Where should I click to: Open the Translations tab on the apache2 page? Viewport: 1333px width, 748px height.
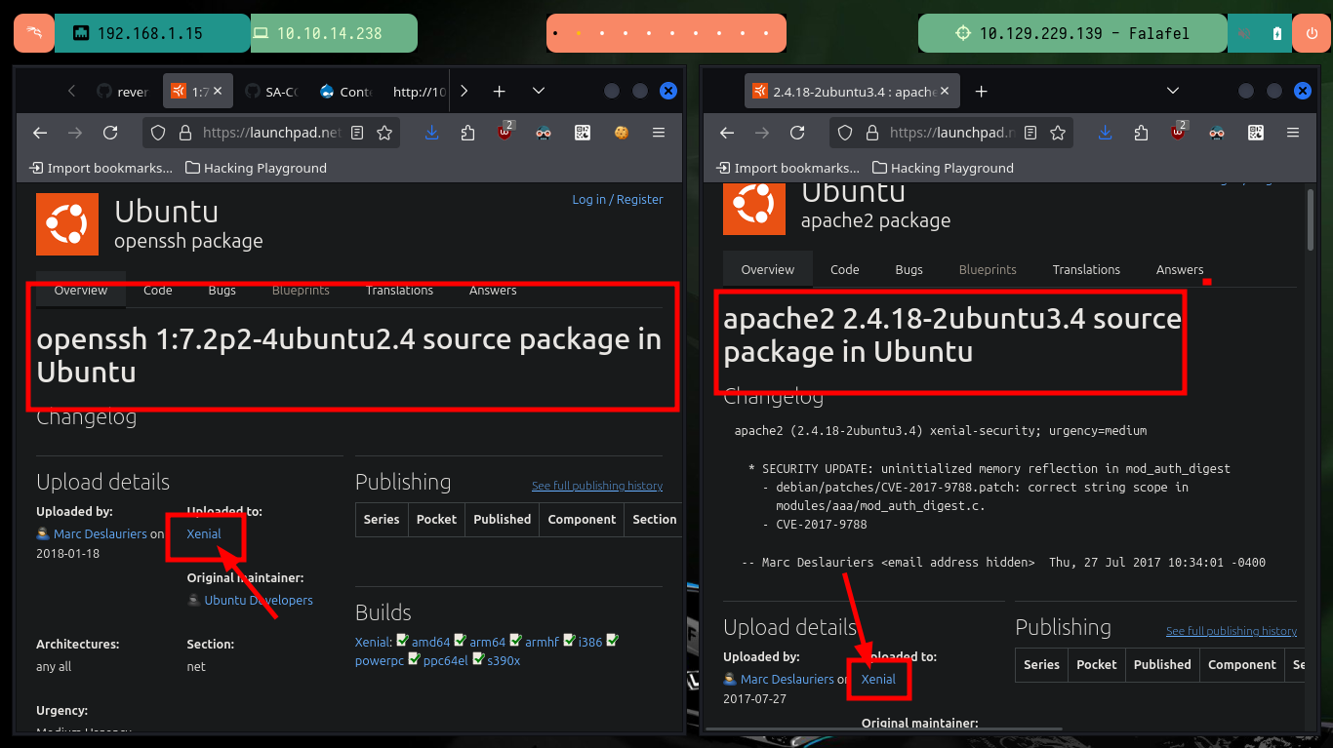1086,269
